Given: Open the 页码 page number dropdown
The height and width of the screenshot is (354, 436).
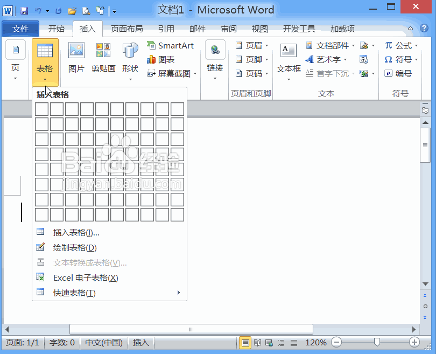Looking at the screenshot, I should pyautogui.click(x=252, y=73).
